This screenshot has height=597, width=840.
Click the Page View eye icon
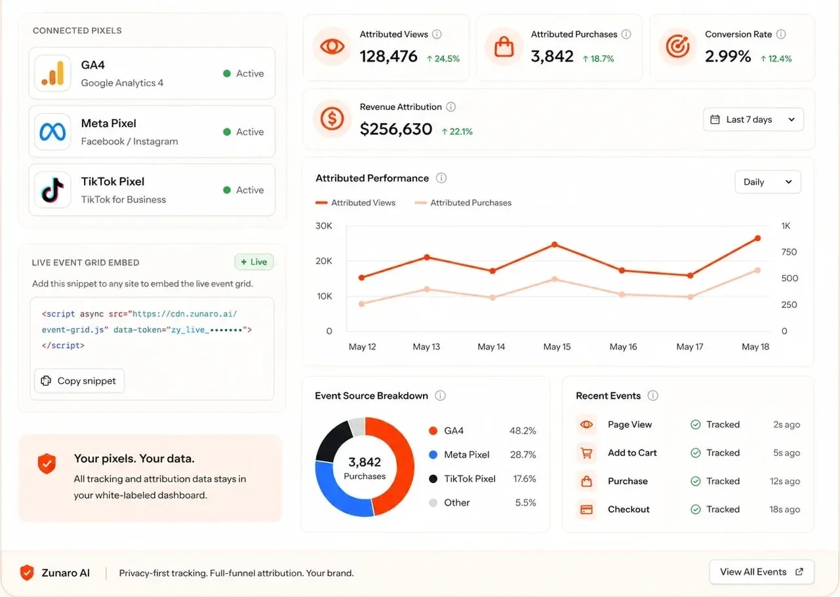(x=586, y=425)
